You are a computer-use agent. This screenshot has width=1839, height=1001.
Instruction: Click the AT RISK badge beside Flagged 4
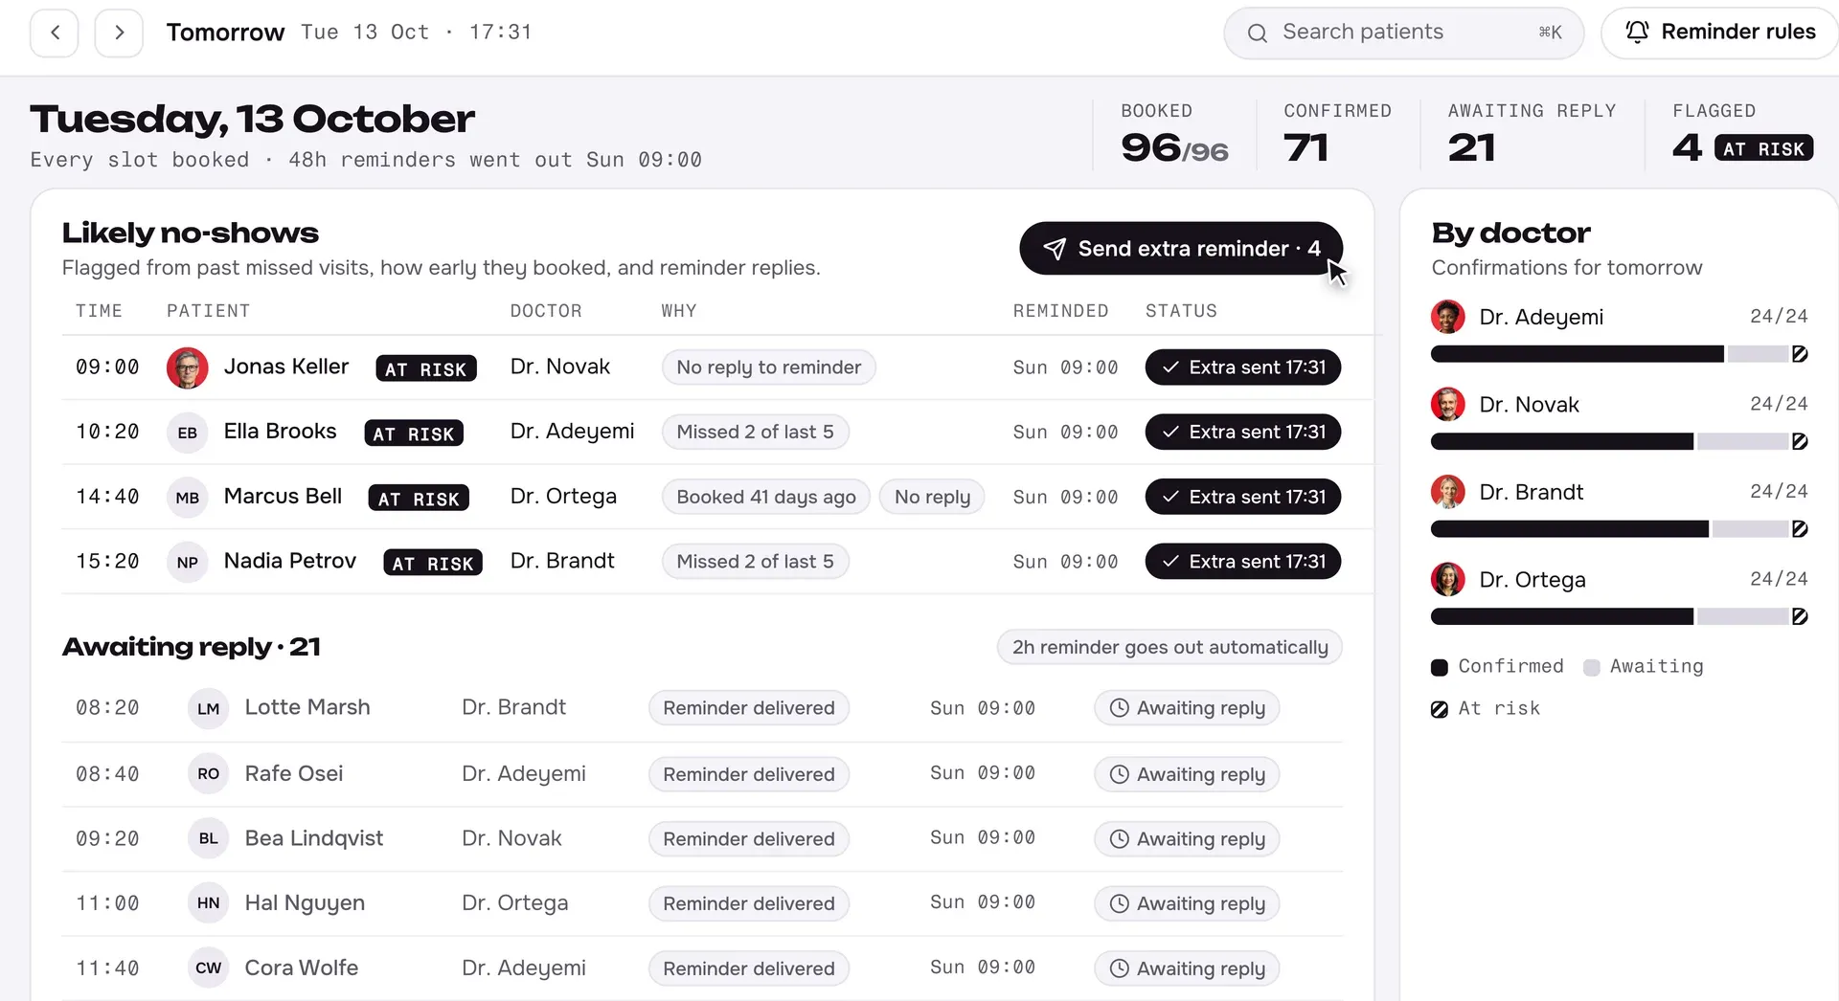1763,149
